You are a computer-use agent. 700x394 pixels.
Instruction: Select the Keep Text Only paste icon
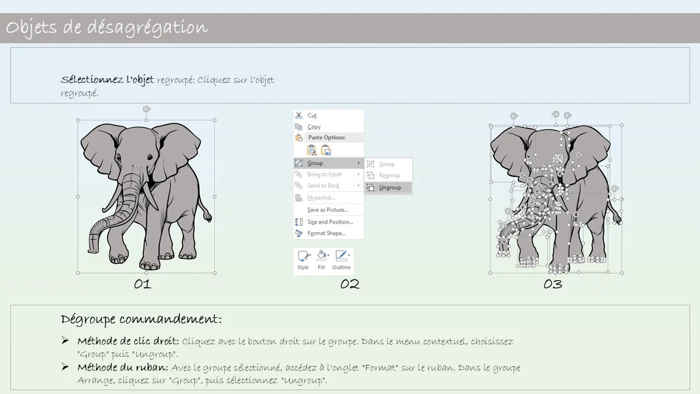point(312,150)
